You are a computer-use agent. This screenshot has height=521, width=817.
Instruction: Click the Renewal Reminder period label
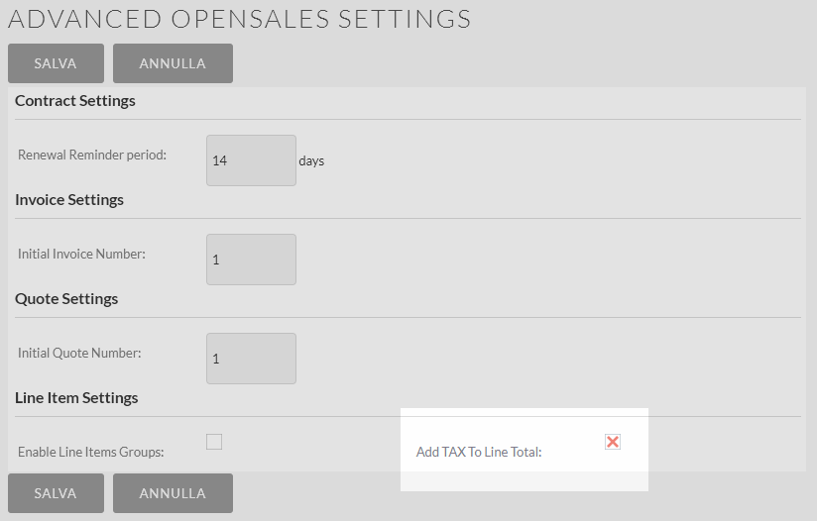tap(92, 156)
